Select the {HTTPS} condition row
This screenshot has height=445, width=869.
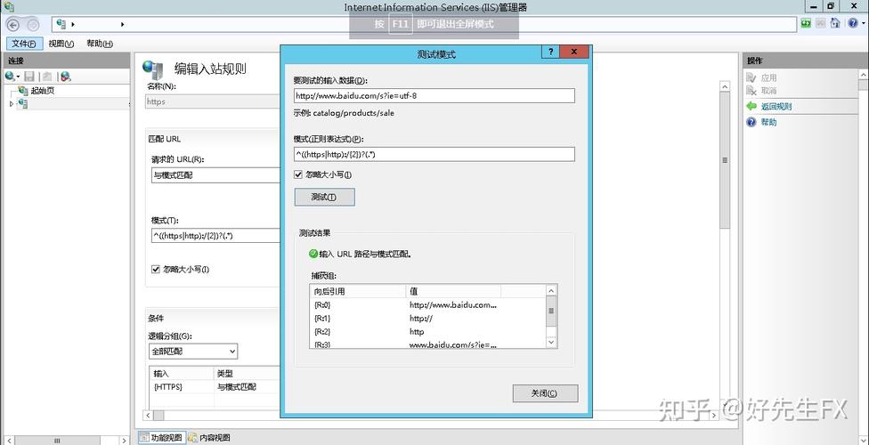coord(215,387)
